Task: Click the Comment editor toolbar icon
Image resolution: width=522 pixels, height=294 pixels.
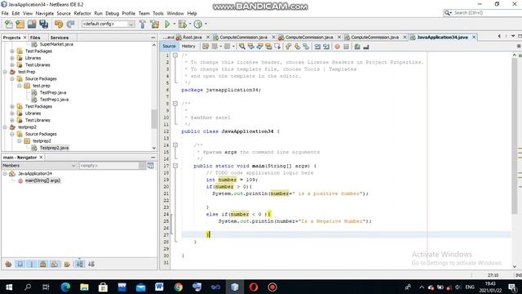Action: click(357, 47)
